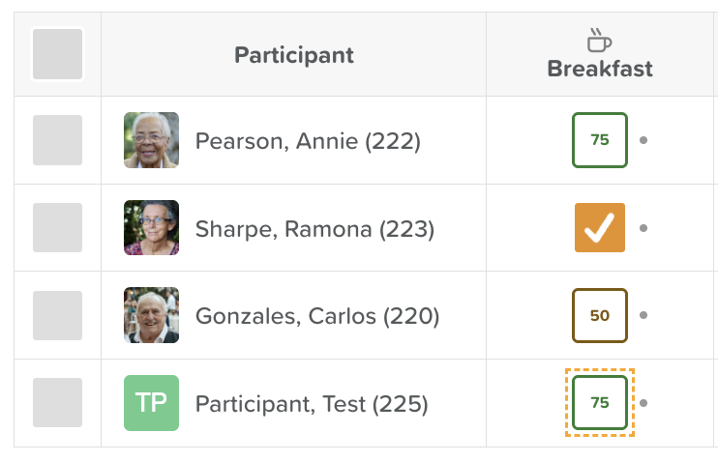Image resolution: width=718 pixels, height=462 pixels.
Task: Check the box for Carlos Gonzales
Action: [x=58, y=315]
